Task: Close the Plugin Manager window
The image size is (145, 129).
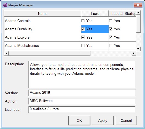Action: coord(138,5)
